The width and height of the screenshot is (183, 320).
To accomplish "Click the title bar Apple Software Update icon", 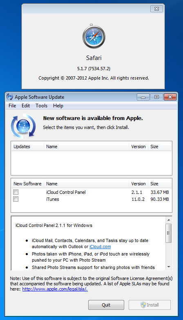I will coord(10,97).
